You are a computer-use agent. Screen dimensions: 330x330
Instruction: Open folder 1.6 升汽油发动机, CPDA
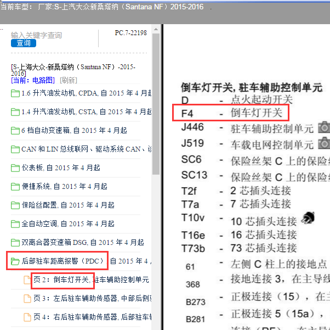click(x=86, y=93)
